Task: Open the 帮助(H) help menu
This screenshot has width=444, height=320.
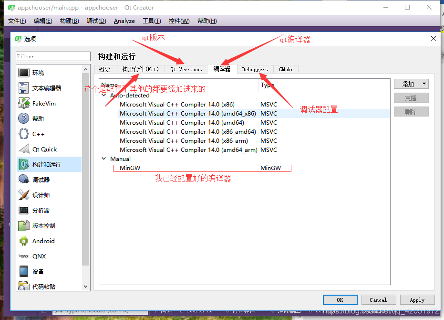Action: point(207,21)
